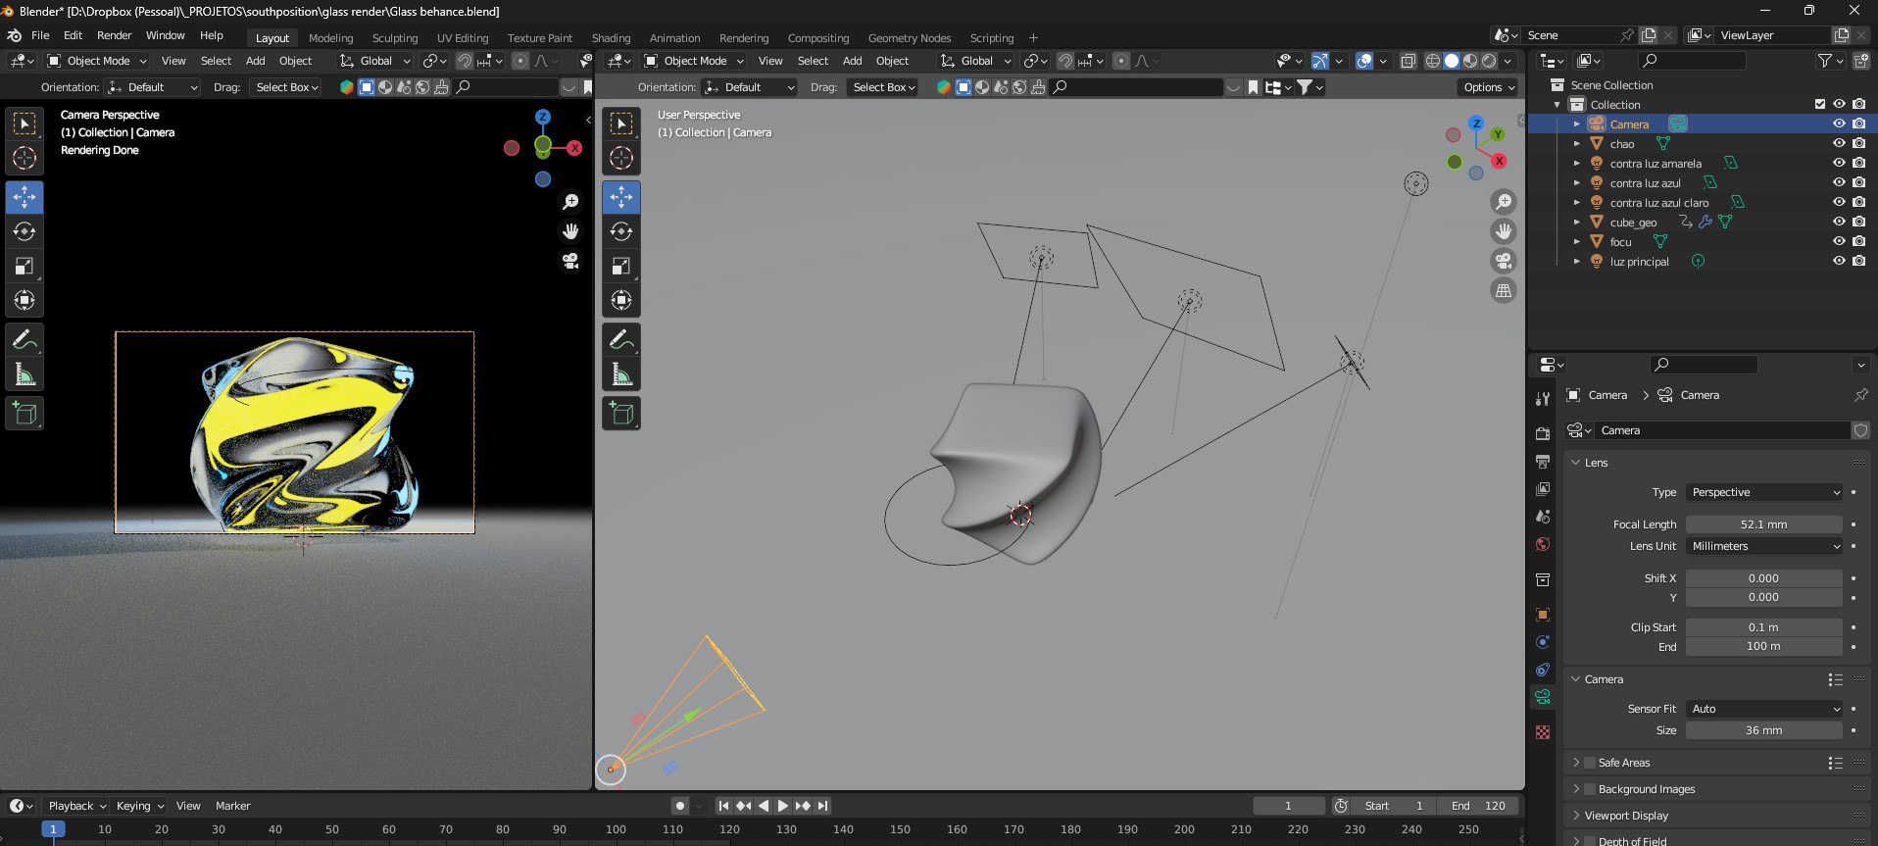
Task: Open the Options dropdown in right viewport
Action: (1488, 87)
